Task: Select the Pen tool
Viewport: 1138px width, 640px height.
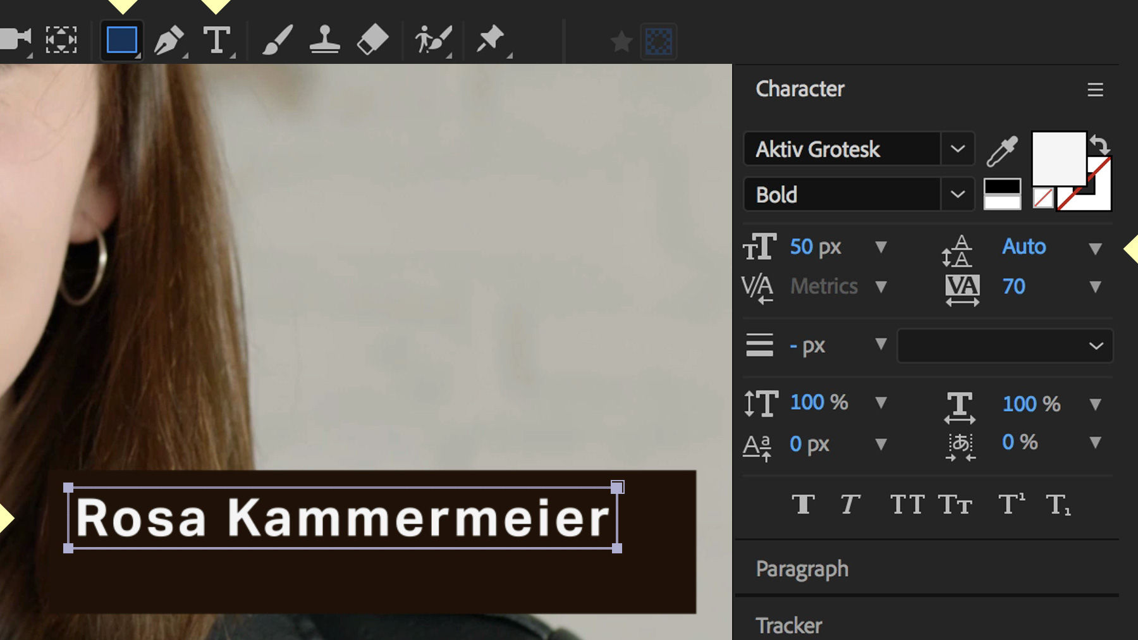Action: [x=168, y=39]
